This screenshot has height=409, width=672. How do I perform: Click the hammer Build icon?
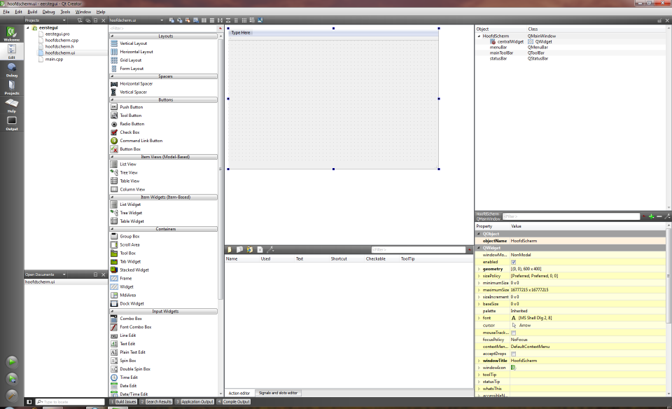tap(12, 396)
